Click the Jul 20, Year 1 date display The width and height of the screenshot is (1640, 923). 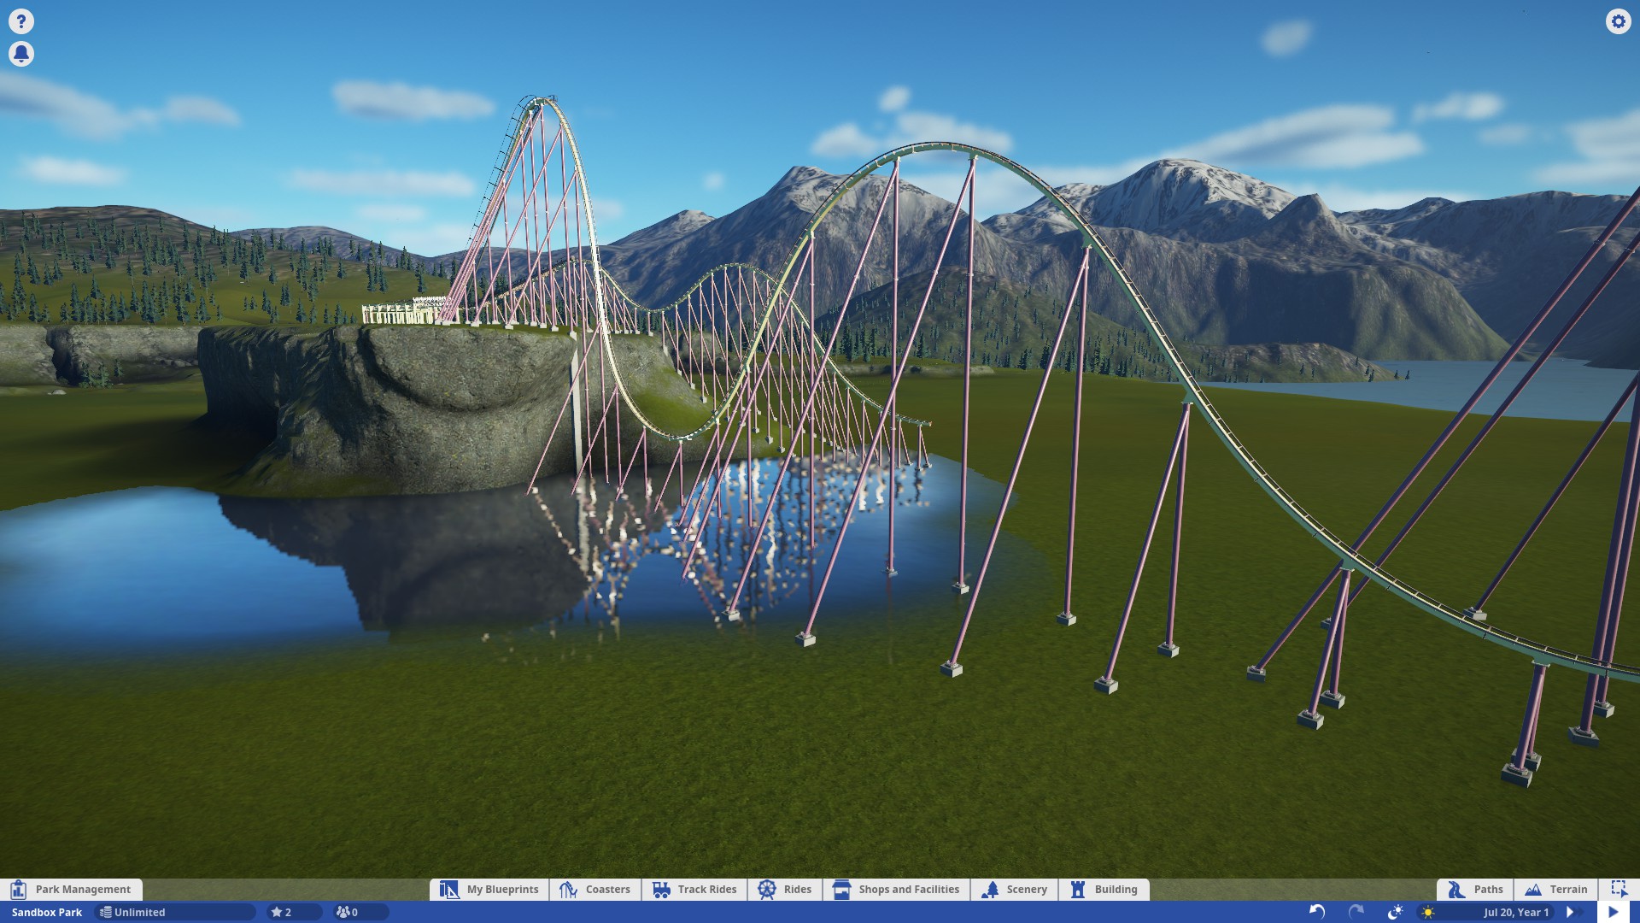pyautogui.click(x=1515, y=912)
